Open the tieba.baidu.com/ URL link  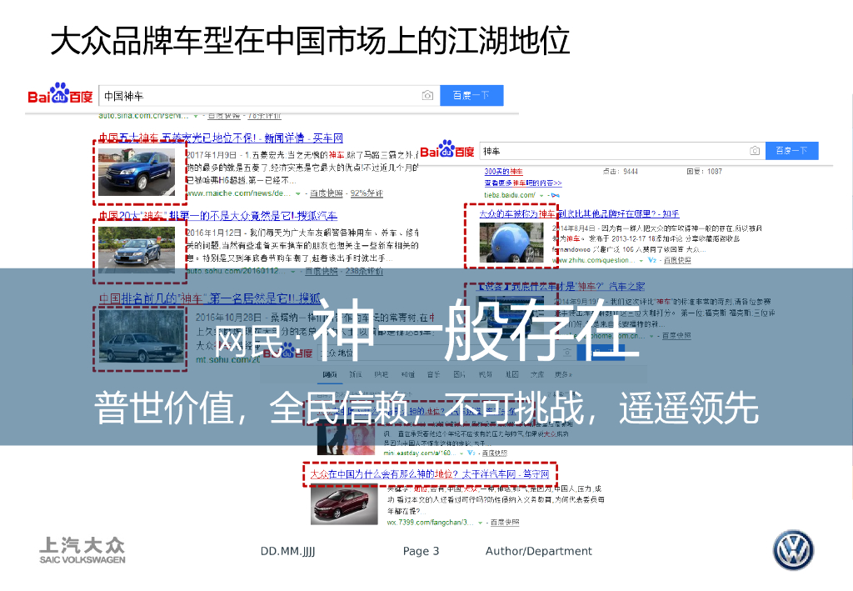pos(510,195)
